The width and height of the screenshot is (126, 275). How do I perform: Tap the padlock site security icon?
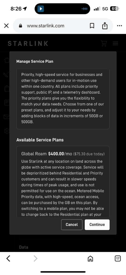pos(20,26)
